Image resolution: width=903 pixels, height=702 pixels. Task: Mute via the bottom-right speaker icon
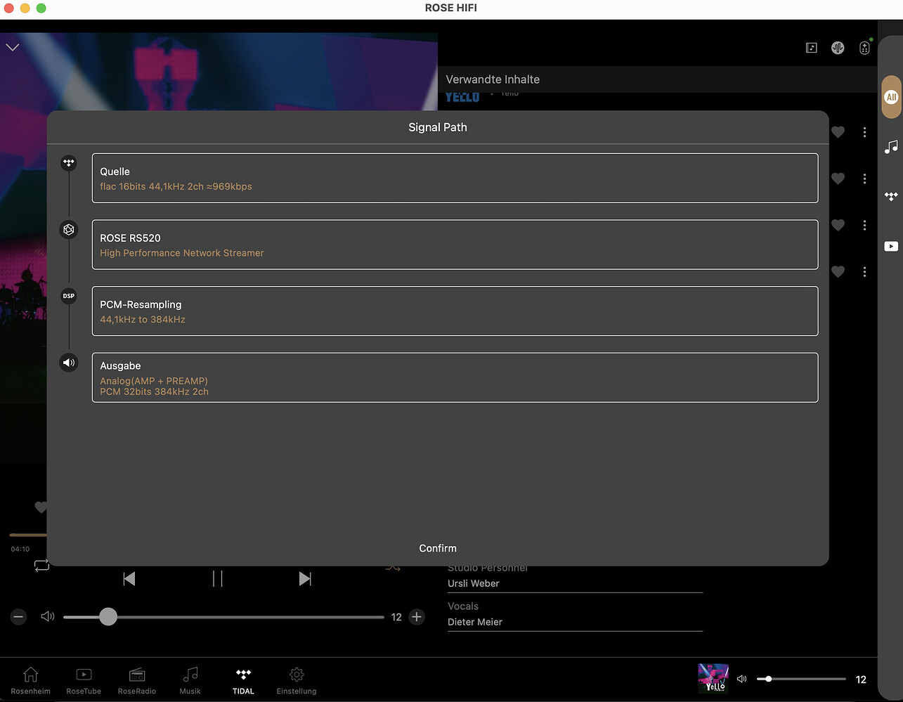pos(741,679)
